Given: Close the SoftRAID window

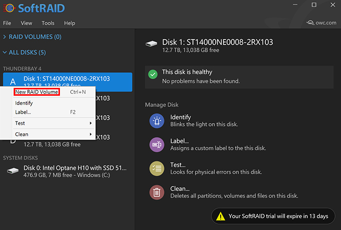Looking at the screenshot, I should click(333, 5).
